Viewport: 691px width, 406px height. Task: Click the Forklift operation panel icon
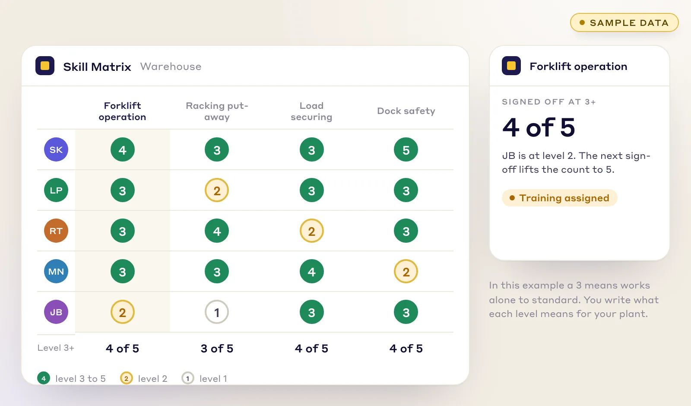point(511,66)
